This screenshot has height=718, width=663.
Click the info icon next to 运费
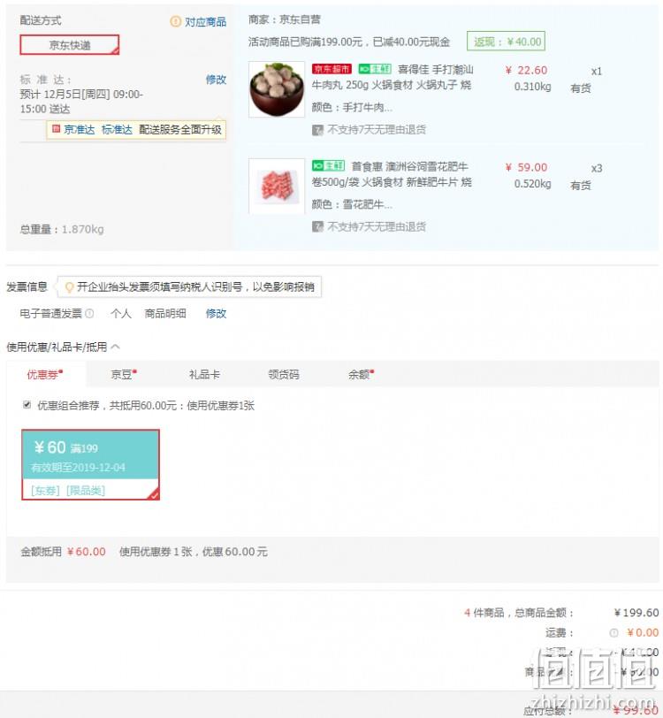(613, 633)
